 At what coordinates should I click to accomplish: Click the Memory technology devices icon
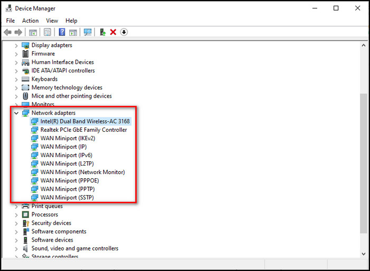coord(25,88)
